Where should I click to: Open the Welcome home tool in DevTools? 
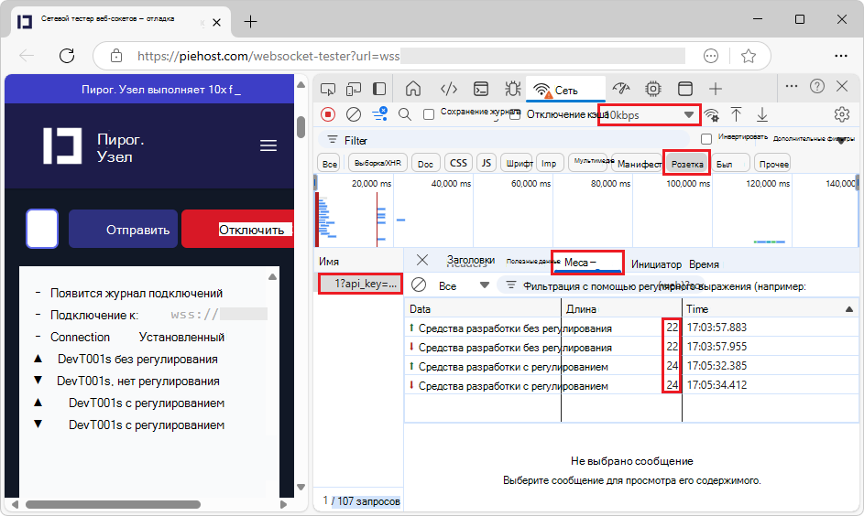(x=413, y=89)
